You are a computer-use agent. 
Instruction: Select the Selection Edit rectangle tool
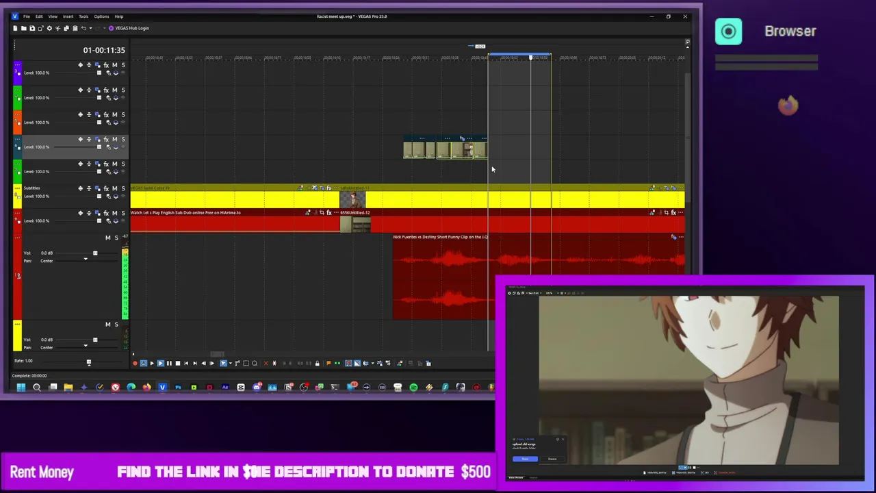coord(246,363)
